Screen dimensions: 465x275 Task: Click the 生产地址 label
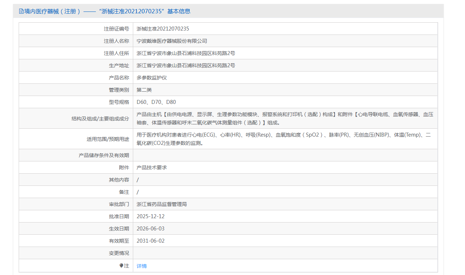point(119,65)
